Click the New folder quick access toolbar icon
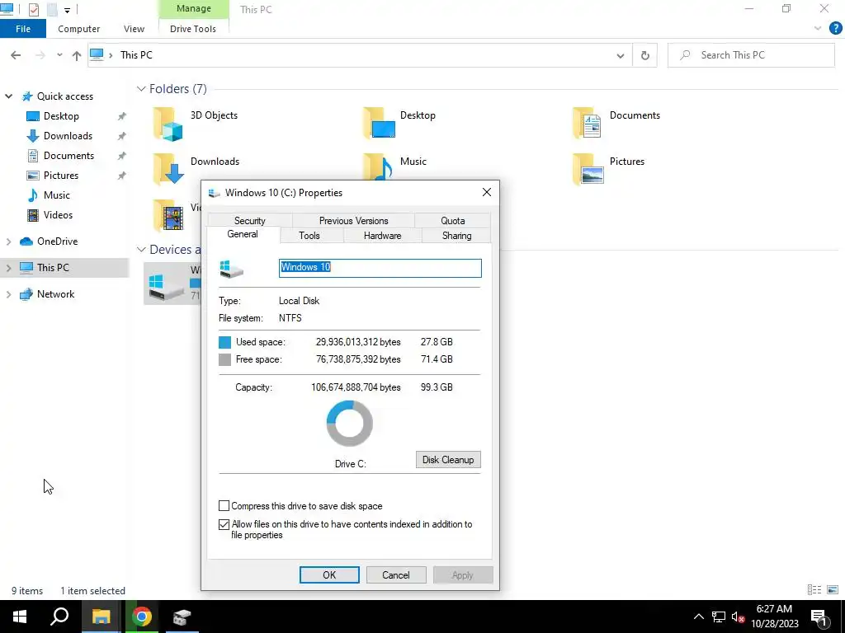 [x=52, y=9]
